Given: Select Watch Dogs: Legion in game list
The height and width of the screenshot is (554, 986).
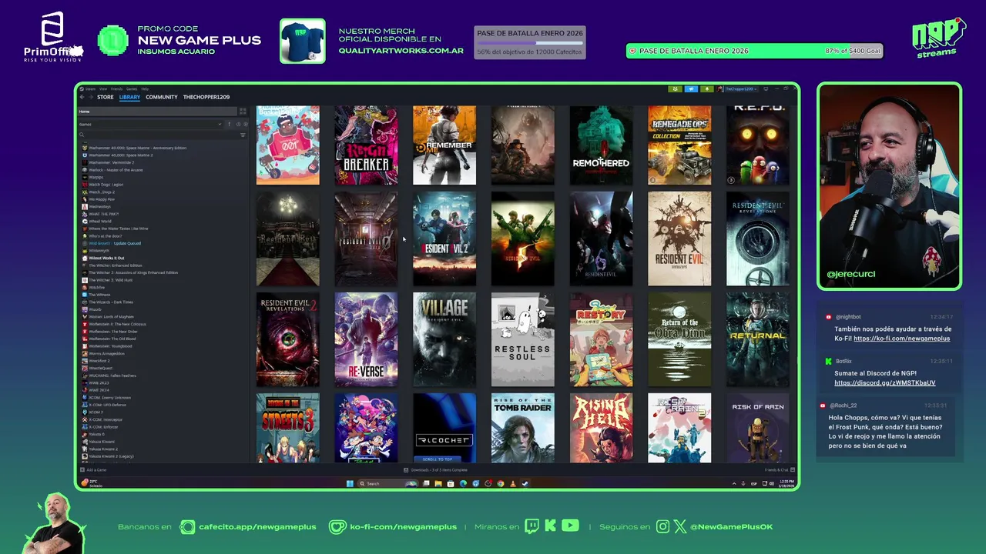Looking at the screenshot, I should (x=106, y=185).
